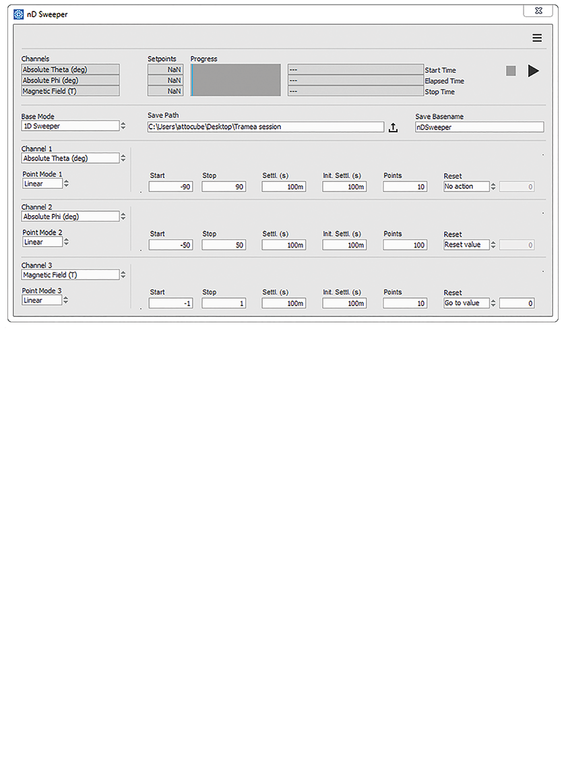Start the sweep with the play icon
The width and height of the screenshot is (566, 762).
coord(534,70)
